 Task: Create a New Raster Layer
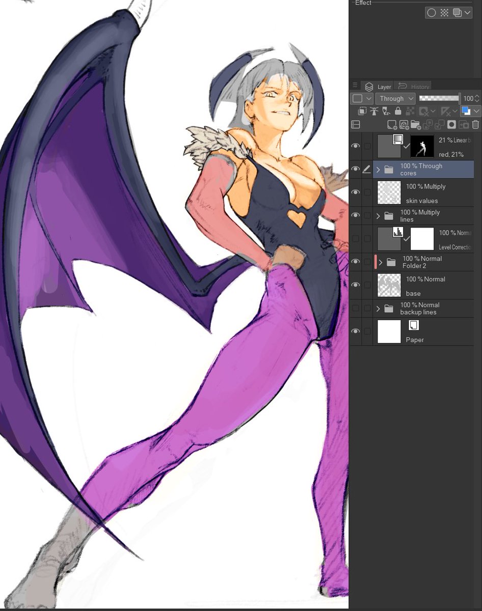(x=392, y=124)
